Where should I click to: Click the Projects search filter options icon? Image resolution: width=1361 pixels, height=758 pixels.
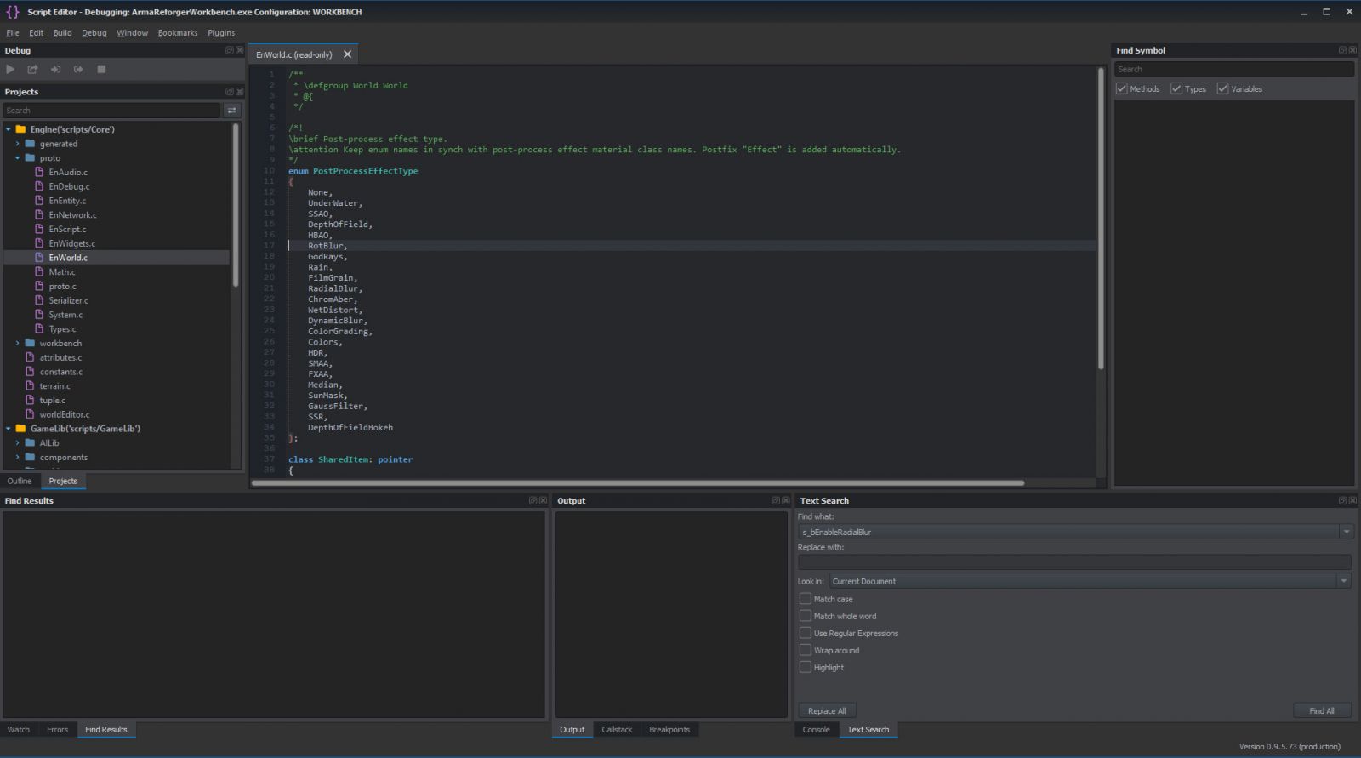(x=231, y=111)
